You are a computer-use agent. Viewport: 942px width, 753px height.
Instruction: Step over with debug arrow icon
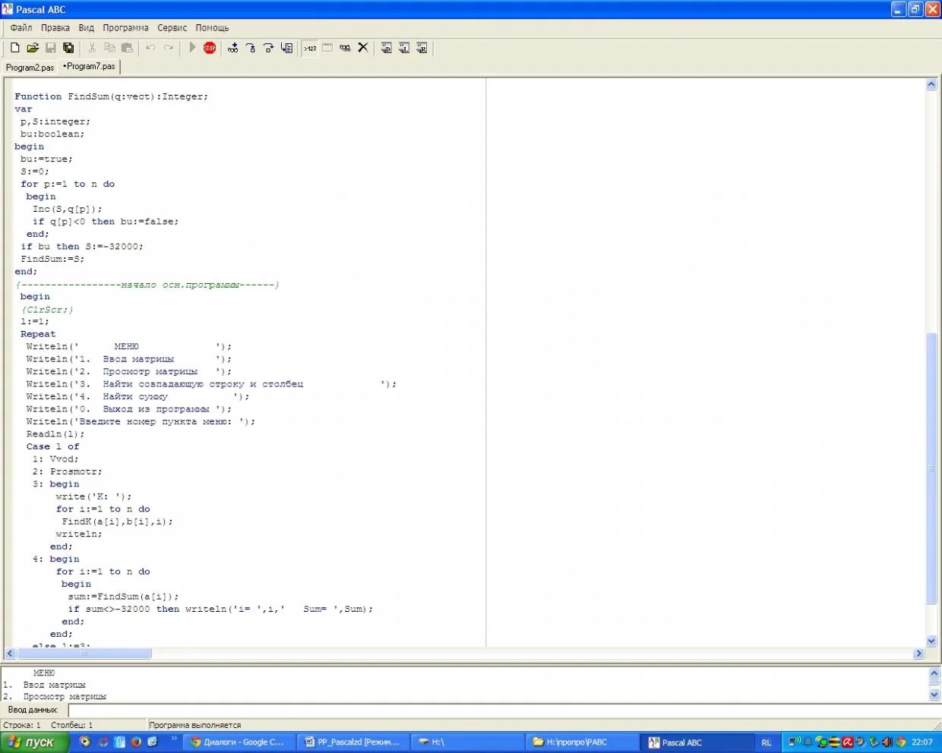coord(269,48)
